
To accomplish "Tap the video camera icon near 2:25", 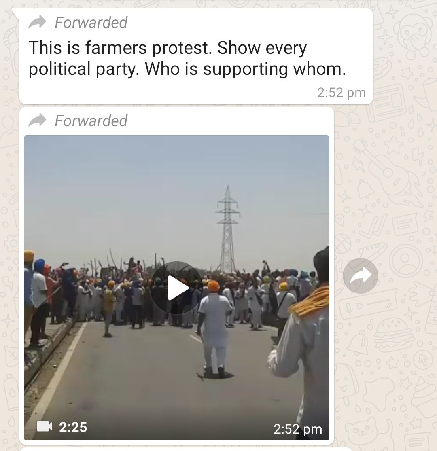I will tap(44, 426).
